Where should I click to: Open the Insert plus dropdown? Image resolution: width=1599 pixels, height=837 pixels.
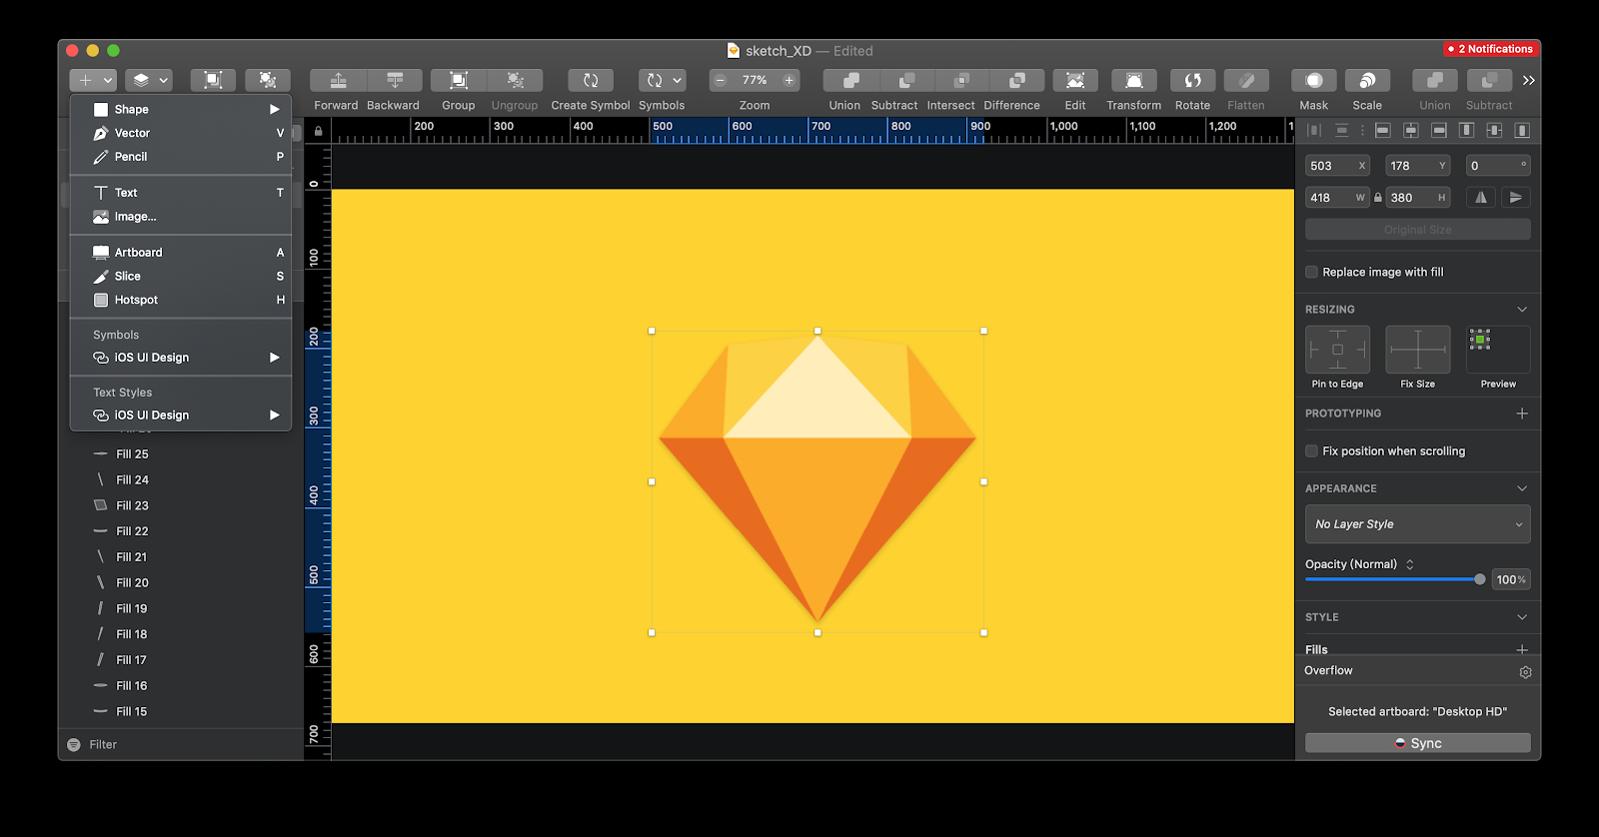pyautogui.click(x=94, y=80)
